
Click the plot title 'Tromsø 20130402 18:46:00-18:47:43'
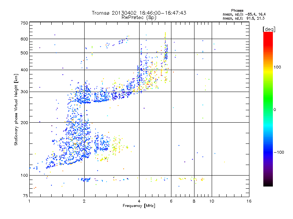coord(139,13)
